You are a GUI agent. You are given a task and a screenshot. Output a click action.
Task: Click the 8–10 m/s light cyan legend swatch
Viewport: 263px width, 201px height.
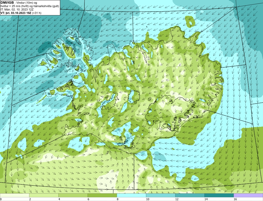click(131, 195)
